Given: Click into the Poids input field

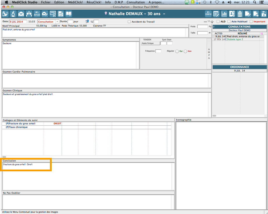Looking at the screenshot, I should coord(202,27).
